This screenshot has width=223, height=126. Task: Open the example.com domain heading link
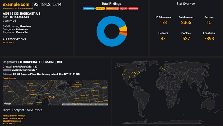pyautogui.click(x=16, y=4)
